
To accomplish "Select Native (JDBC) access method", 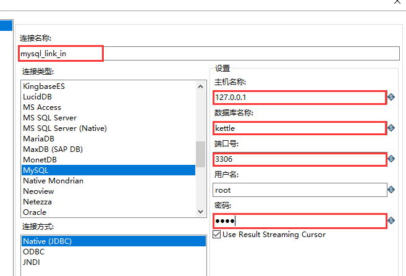I will click(114, 241).
